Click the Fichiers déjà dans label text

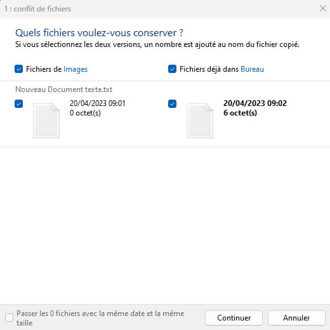tap(209, 69)
